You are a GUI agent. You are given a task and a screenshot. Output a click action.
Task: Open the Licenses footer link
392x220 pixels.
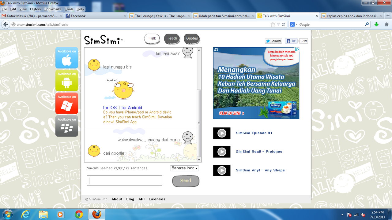coord(157,199)
